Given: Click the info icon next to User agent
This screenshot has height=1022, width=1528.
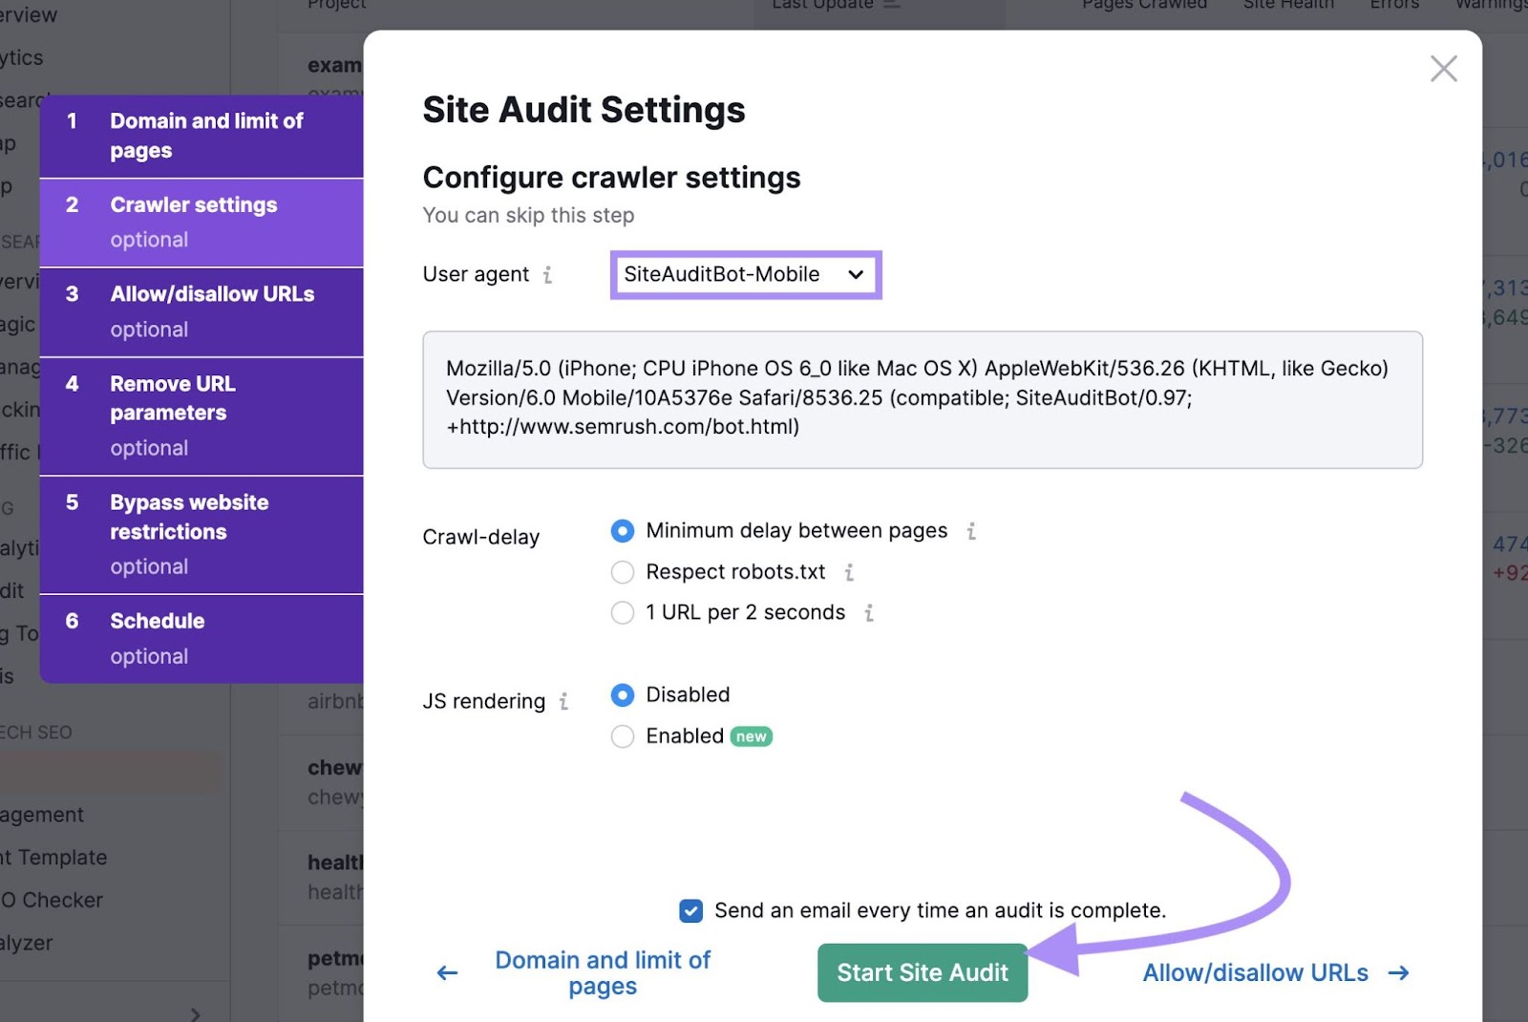Looking at the screenshot, I should 547,274.
